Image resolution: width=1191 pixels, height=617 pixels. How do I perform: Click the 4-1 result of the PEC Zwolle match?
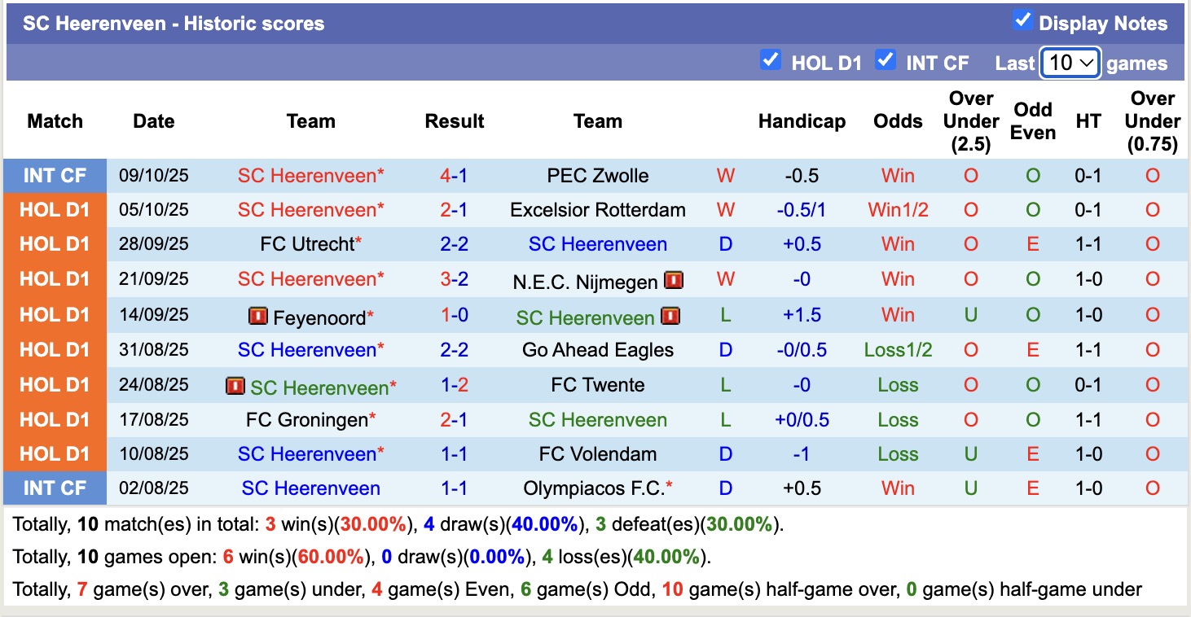pos(454,174)
